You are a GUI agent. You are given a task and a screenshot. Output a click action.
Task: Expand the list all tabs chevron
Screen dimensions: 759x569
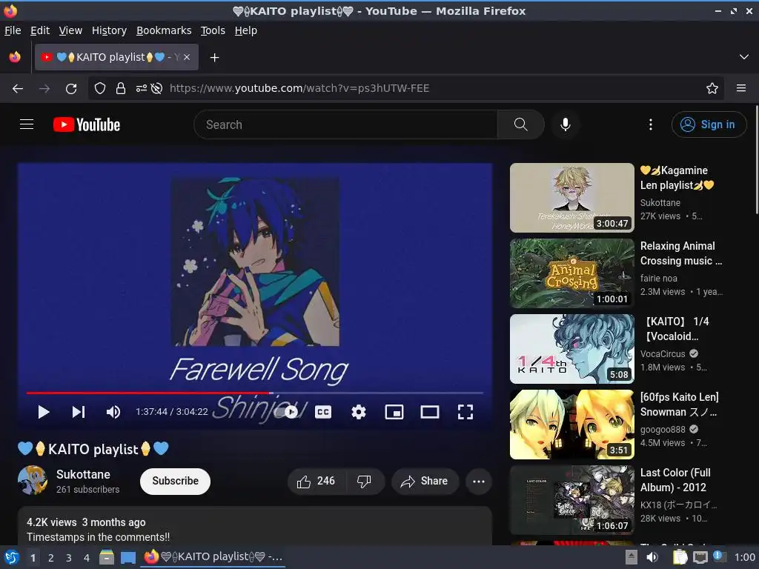point(744,57)
